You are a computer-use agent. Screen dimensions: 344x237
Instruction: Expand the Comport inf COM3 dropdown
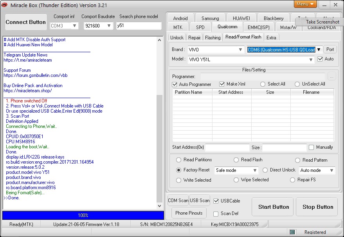pyautogui.click(x=75, y=26)
